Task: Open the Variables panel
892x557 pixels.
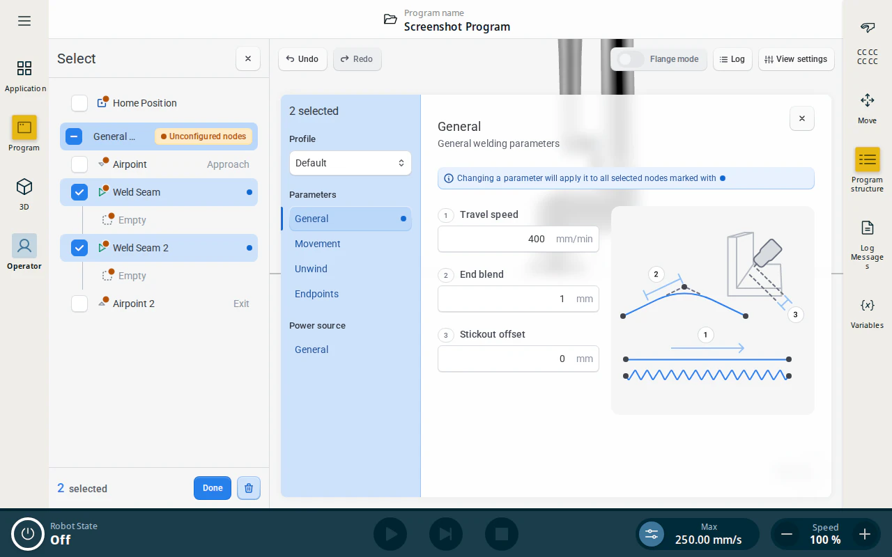Action: [867, 313]
